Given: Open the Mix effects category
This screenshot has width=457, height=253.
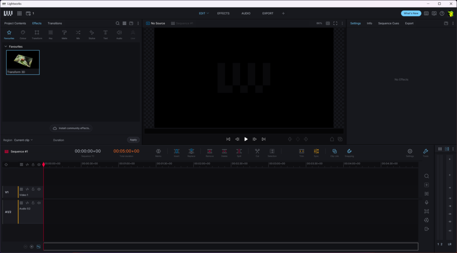Looking at the screenshot, I should (78, 34).
